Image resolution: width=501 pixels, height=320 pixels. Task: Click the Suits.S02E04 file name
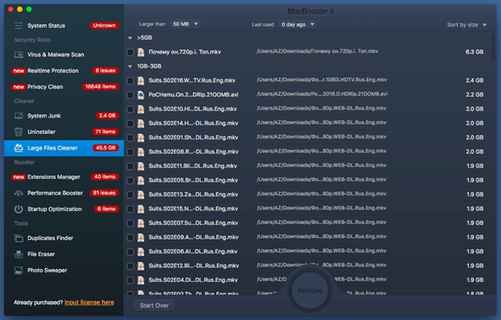pos(193,280)
